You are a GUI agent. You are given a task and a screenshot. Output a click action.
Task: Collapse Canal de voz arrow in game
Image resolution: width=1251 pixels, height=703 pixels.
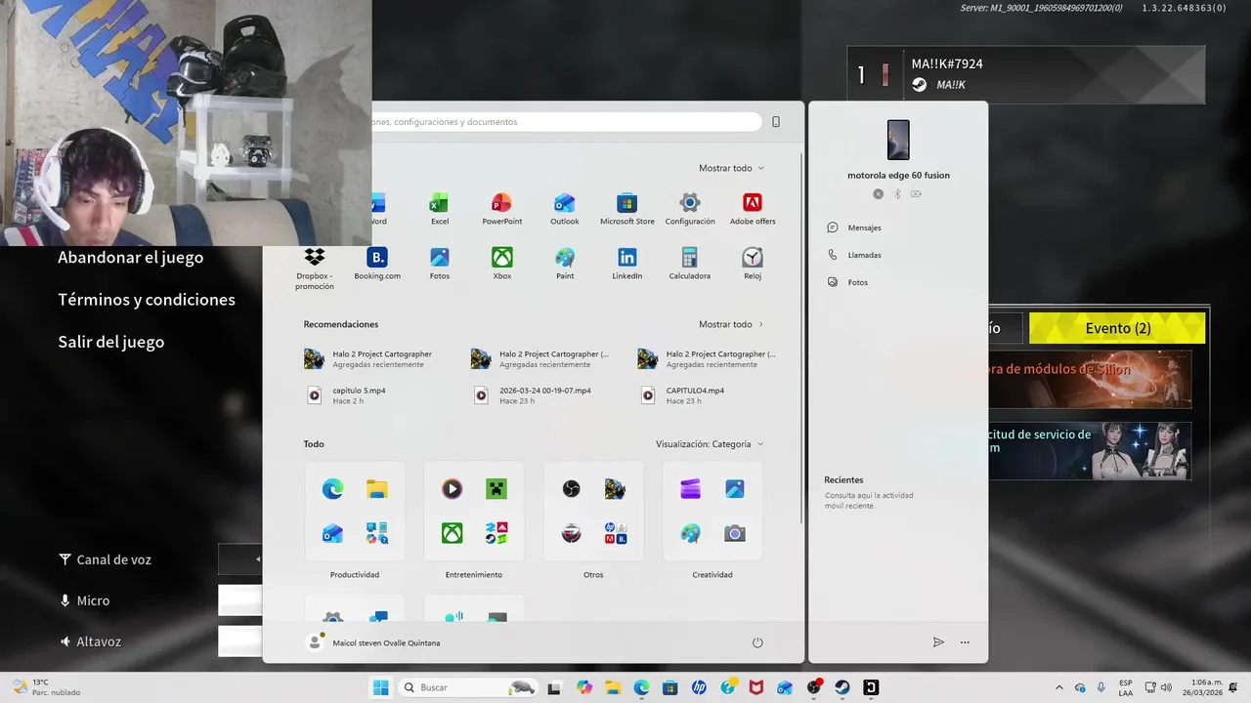click(x=258, y=559)
